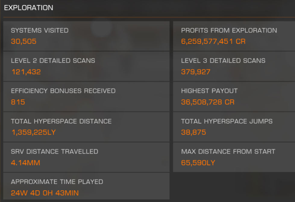Click the Efficiency Bonuses Received tile
The image size is (295, 202).
point(86,97)
